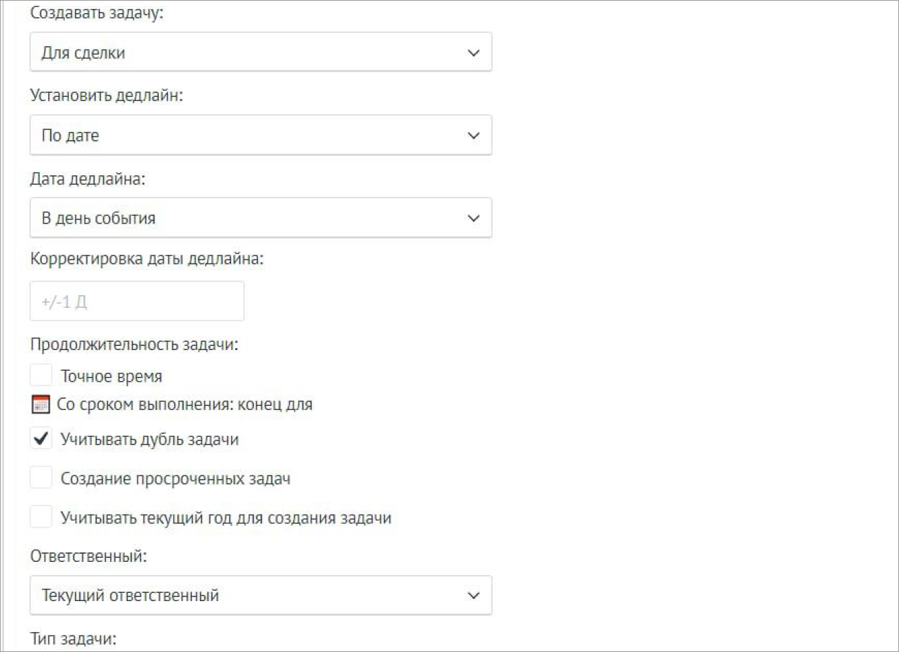Viewport: 899px width, 652px height.
Task: Click the chevron arrow in Текущий ответственный dropdown
Action: point(473,595)
